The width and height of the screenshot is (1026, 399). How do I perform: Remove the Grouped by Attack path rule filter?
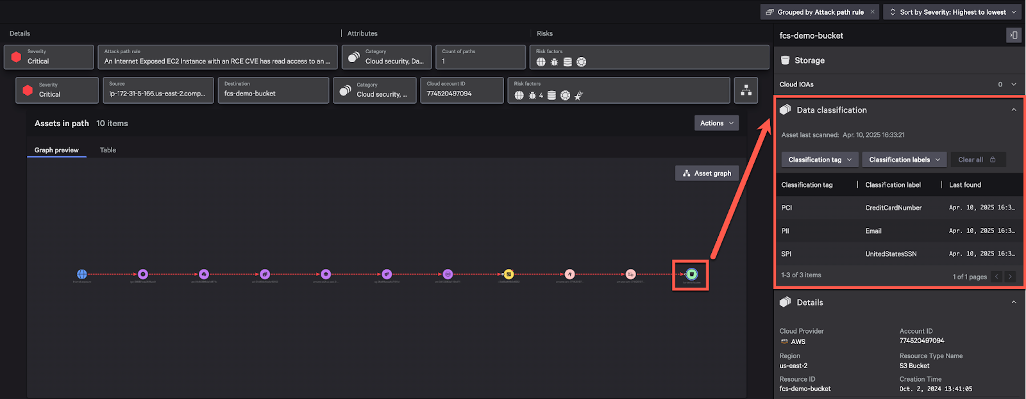click(872, 12)
